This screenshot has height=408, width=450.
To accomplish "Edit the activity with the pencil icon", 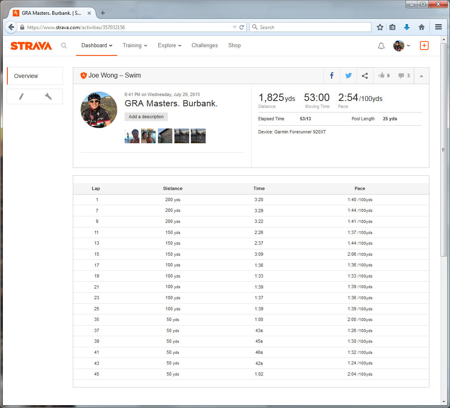I will click(x=21, y=96).
